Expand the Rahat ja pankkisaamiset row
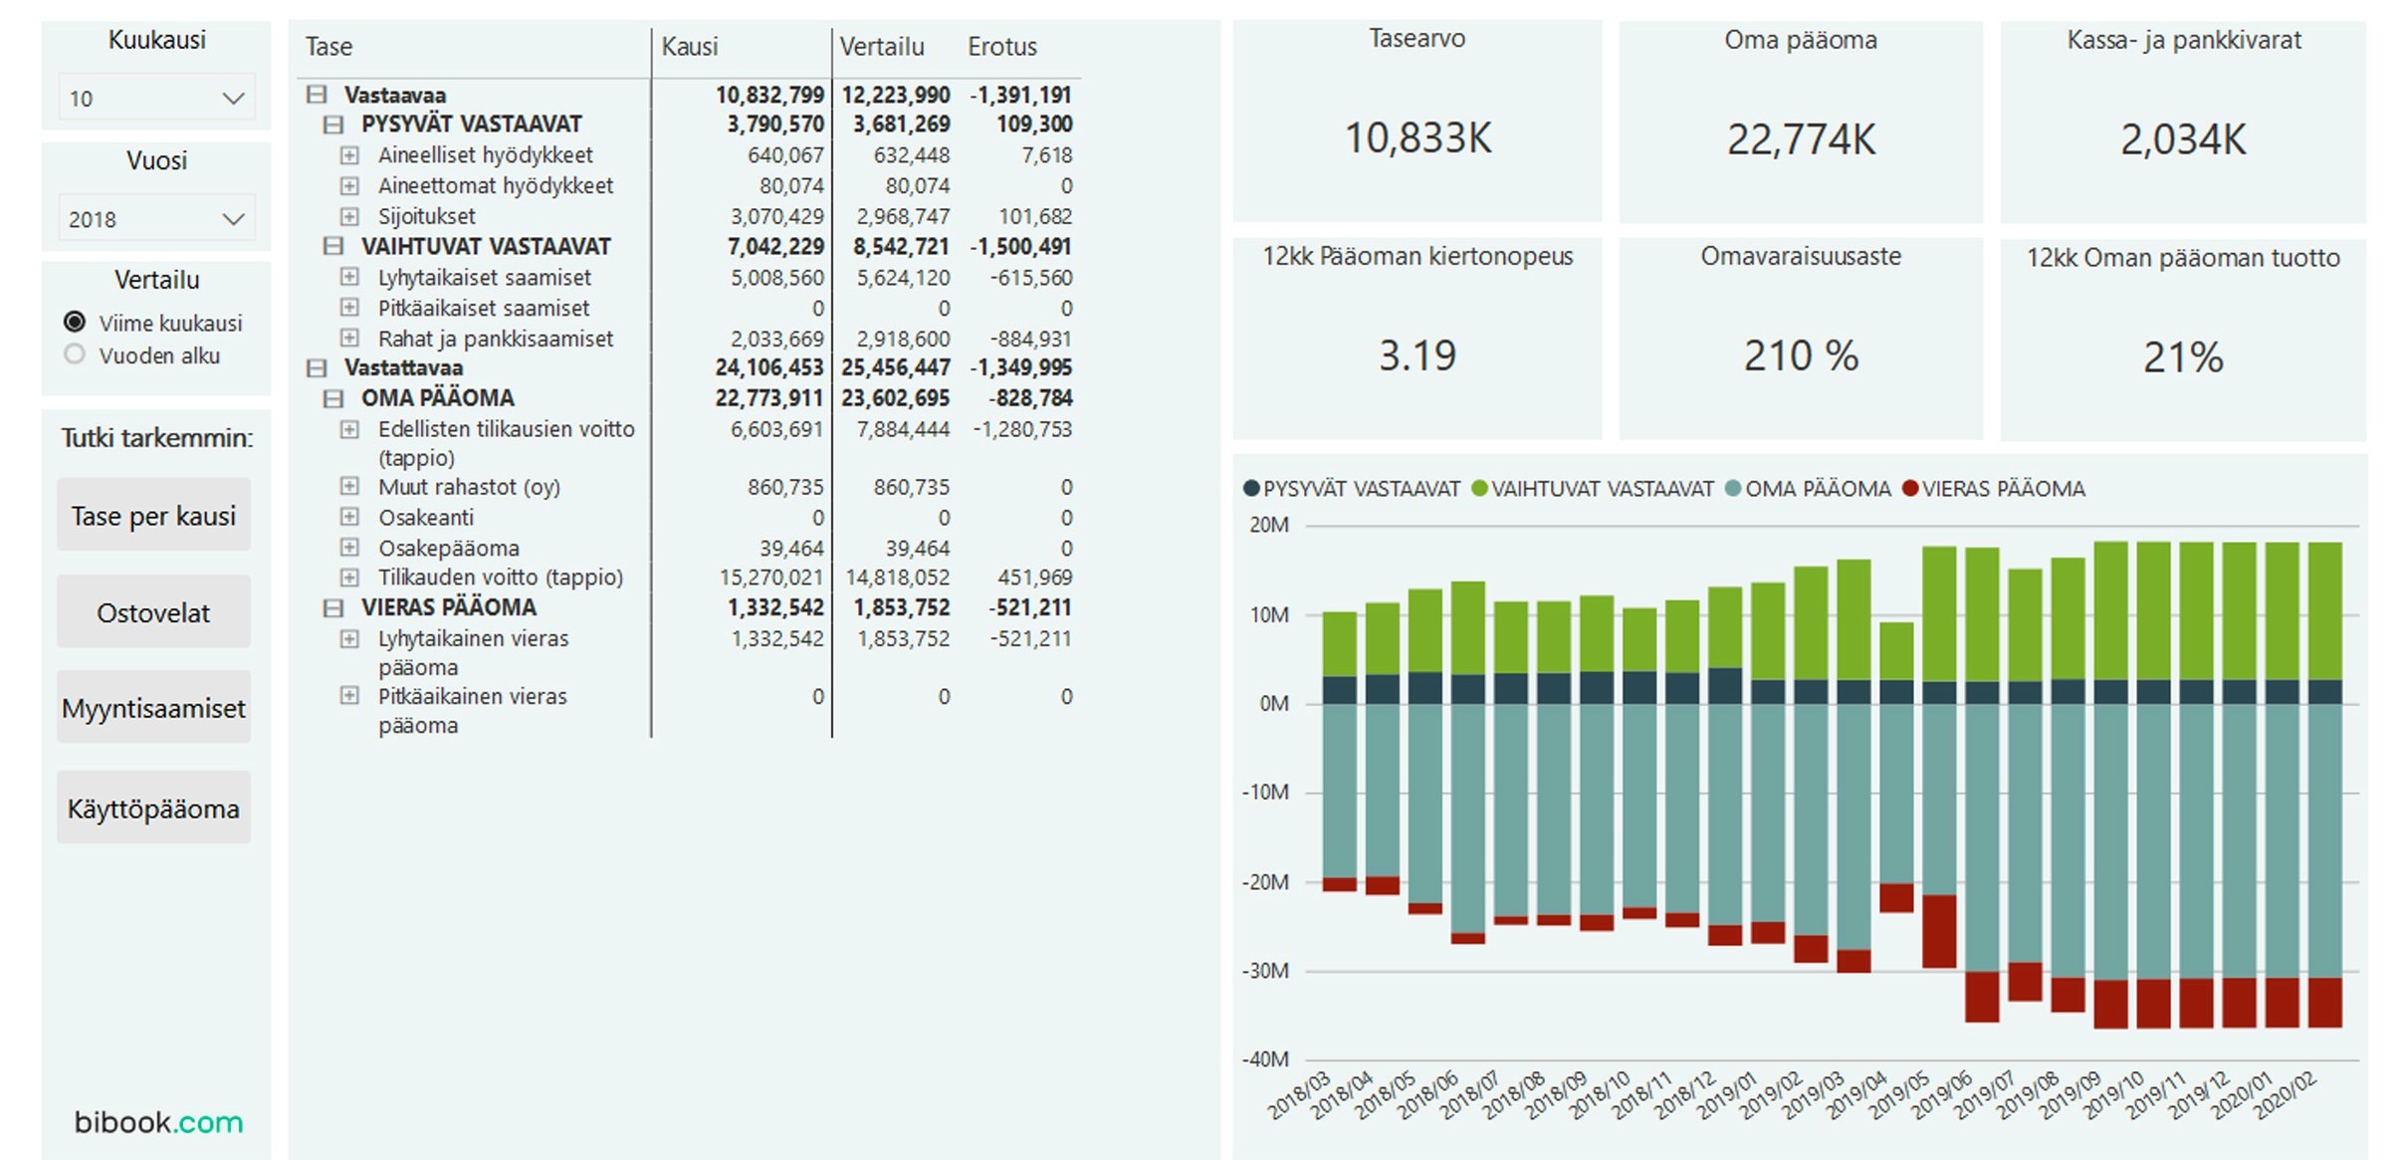2397x1160 pixels. tap(348, 339)
